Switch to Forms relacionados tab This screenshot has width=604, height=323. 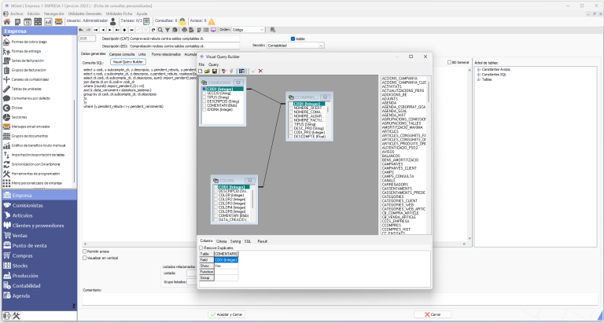(166, 54)
